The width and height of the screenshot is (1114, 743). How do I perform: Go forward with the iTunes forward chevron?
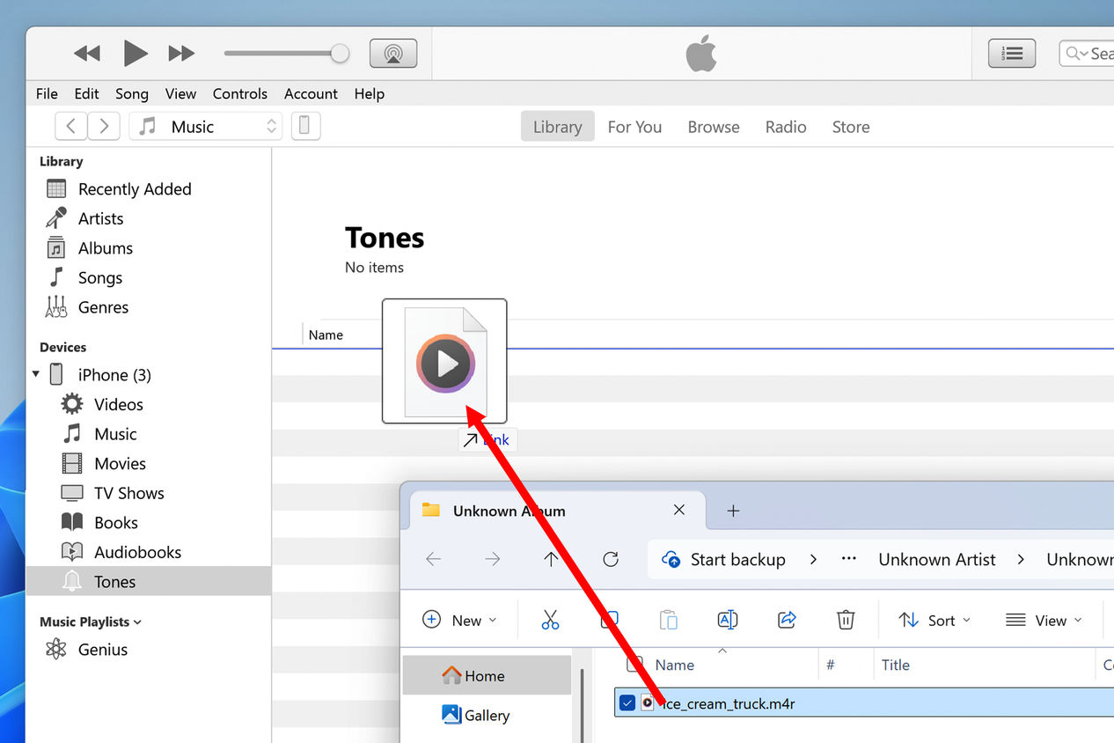[104, 126]
